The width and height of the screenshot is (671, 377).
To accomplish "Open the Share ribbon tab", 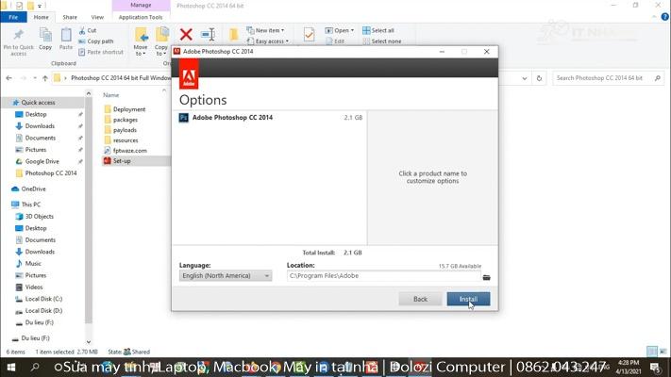I will 70,17.
